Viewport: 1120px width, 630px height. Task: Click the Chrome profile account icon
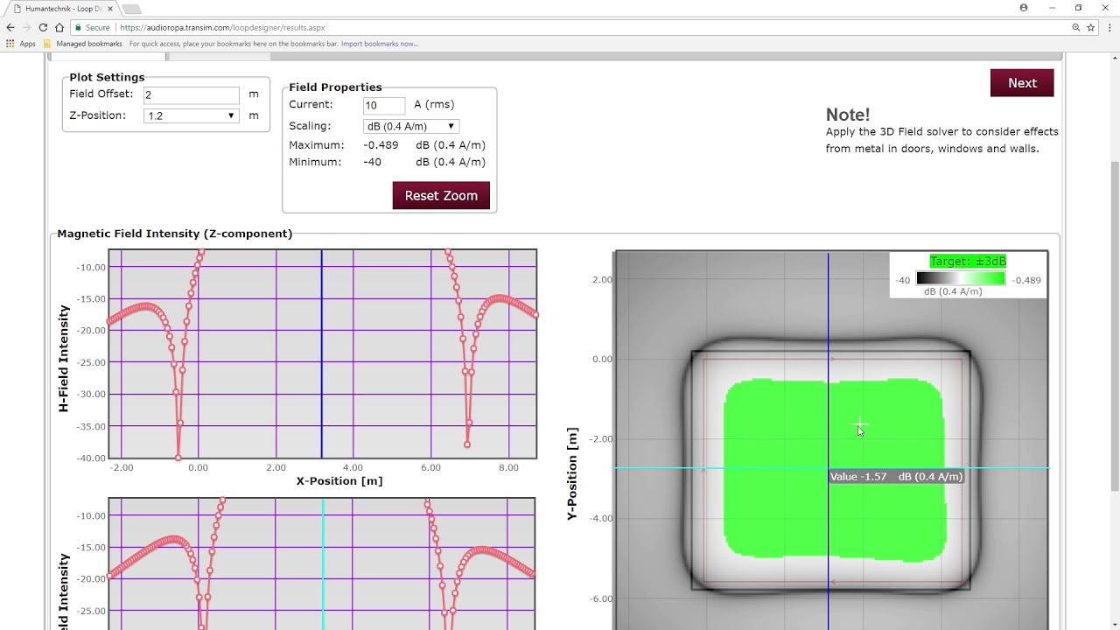click(1024, 8)
